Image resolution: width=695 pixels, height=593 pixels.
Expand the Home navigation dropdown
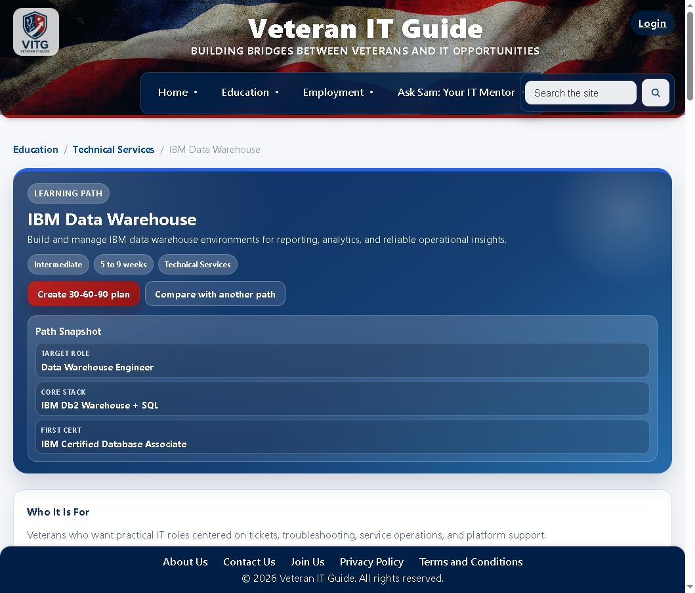click(178, 92)
